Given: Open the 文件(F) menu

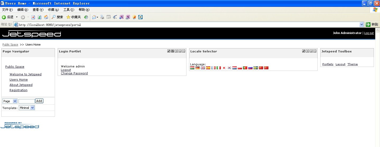Looking at the screenshot, I should coord(7,10).
